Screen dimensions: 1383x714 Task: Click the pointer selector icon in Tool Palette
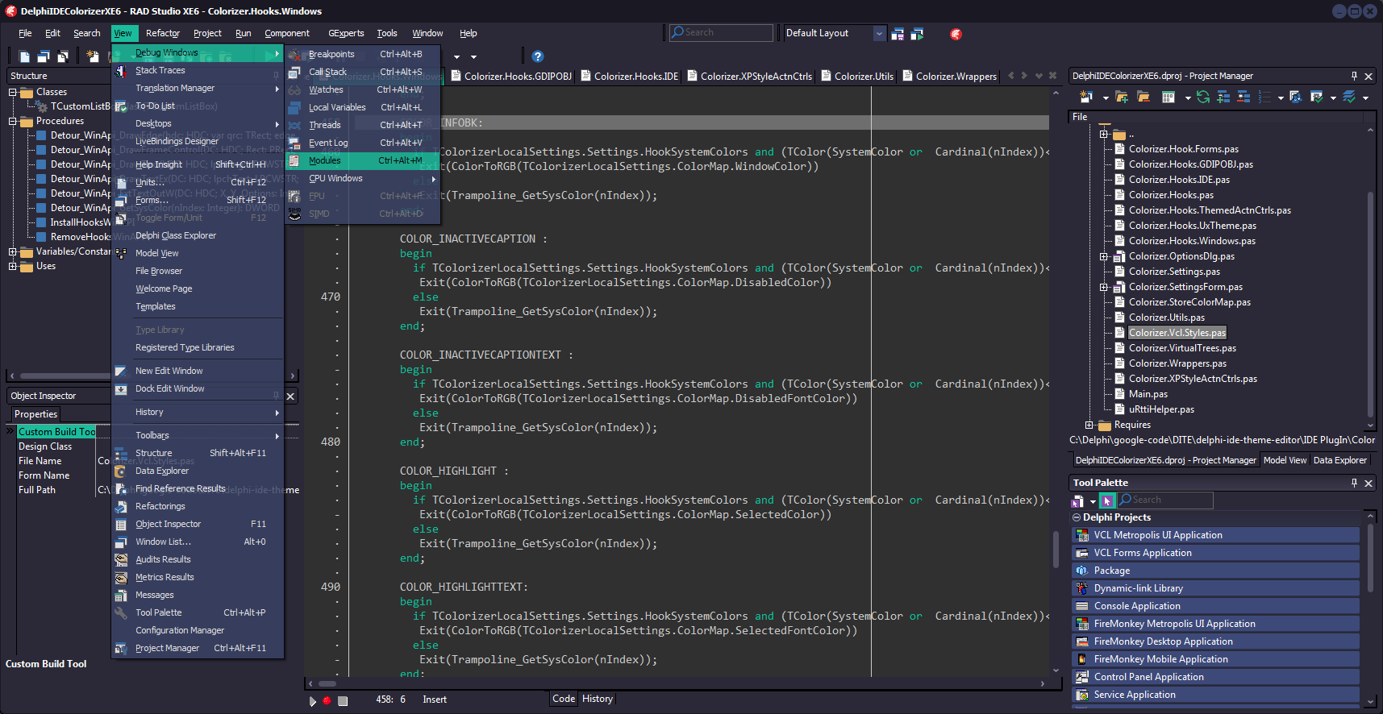point(1107,500)
